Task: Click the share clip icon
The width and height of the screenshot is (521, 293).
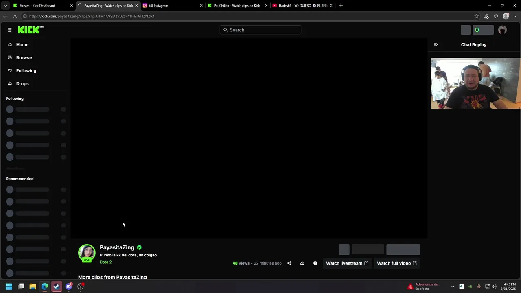Action: click(x=289, y=263)
